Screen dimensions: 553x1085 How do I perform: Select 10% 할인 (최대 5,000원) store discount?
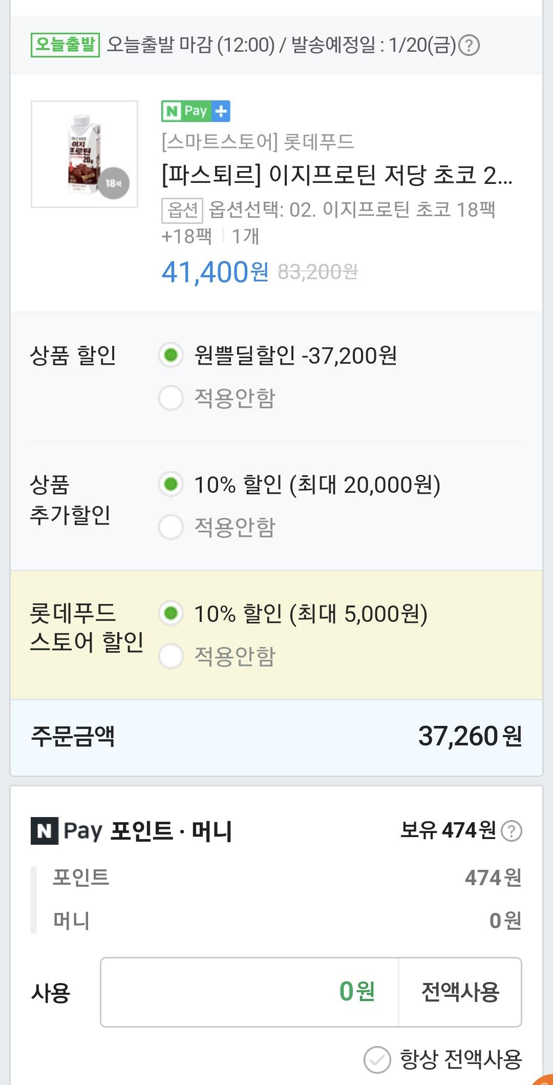click(x=171, y=613)
